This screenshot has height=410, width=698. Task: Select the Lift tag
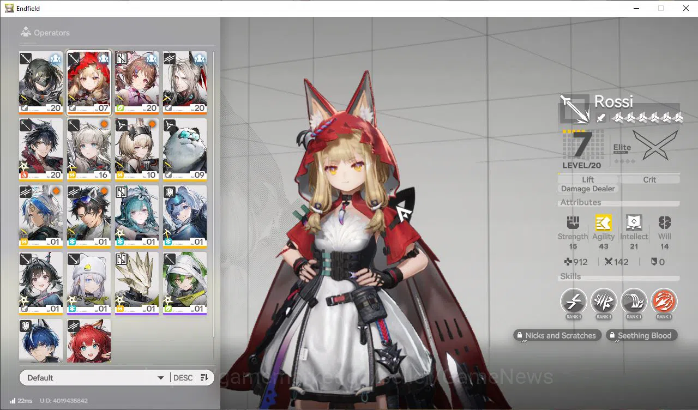tap(588, 179)
